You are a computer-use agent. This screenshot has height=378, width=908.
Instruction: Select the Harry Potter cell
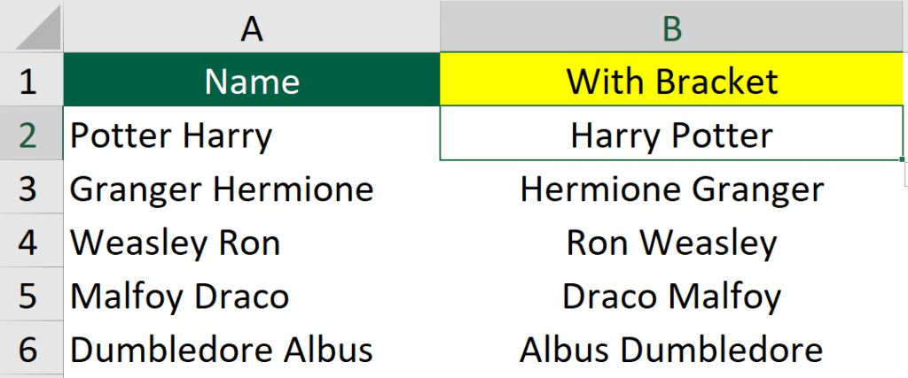(672, 133)
